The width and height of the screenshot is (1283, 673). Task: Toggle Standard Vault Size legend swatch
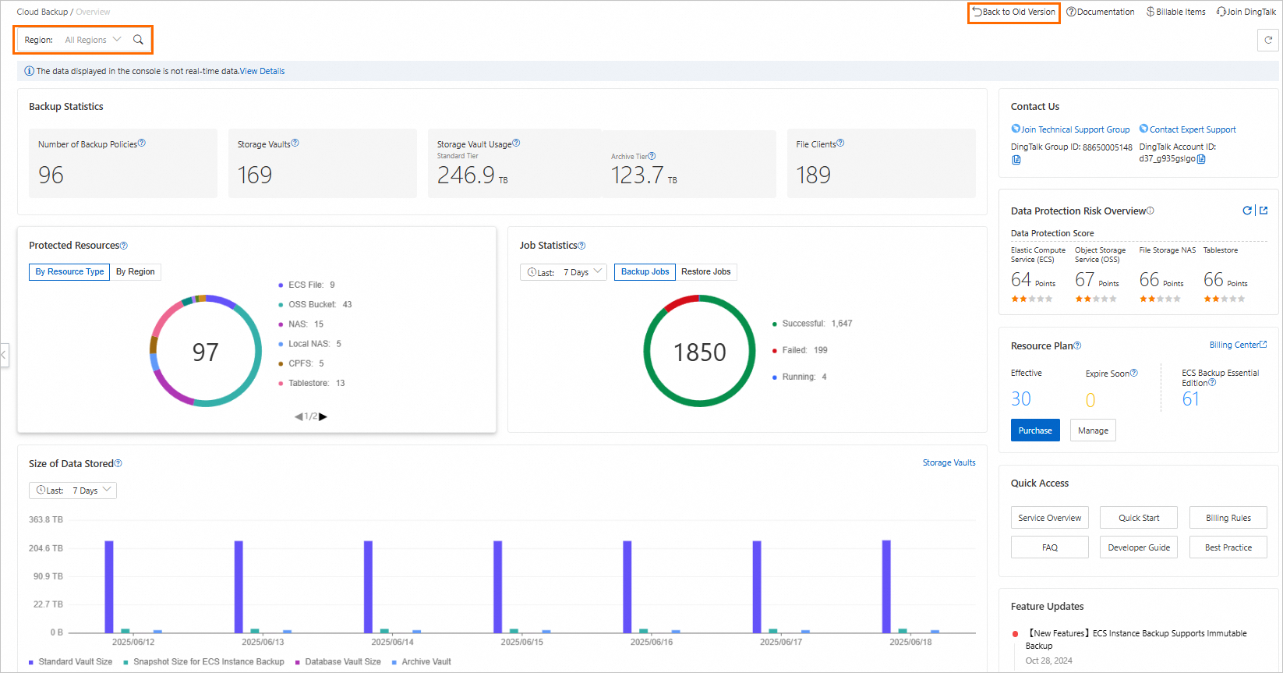(32, 662)
